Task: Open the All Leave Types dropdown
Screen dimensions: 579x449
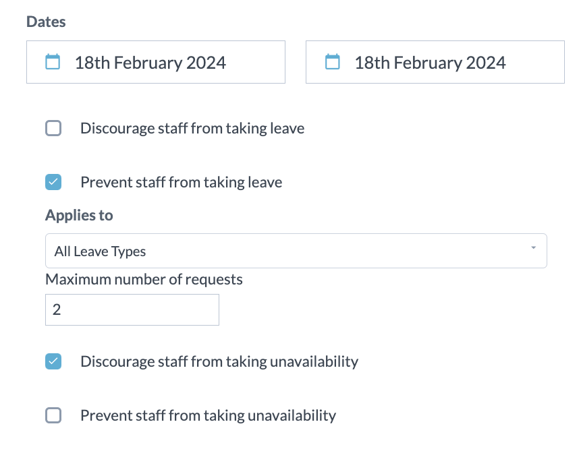Action: [296, 251]
